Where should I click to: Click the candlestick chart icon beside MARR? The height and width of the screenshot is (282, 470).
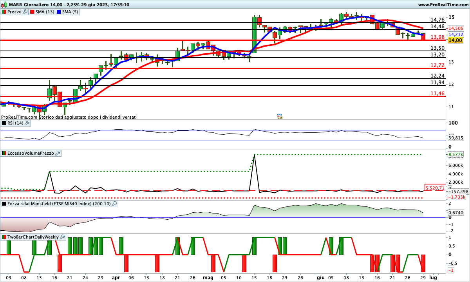4,5
